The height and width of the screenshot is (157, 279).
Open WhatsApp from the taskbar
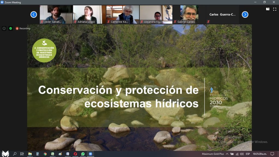point(83,154)
